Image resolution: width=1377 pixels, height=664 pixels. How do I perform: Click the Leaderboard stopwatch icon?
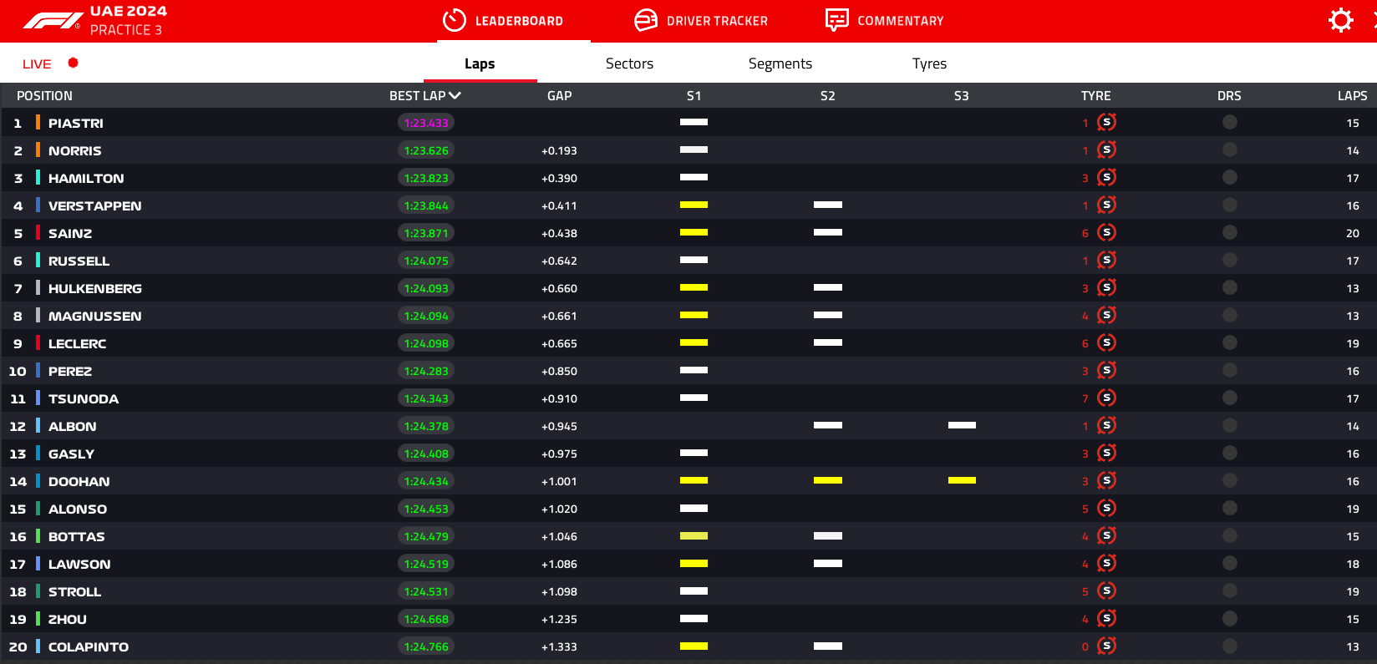[x=454, y=20]
